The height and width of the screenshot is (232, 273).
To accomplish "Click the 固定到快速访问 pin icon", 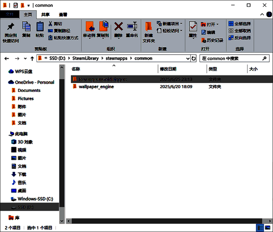I will click(11, 27).
